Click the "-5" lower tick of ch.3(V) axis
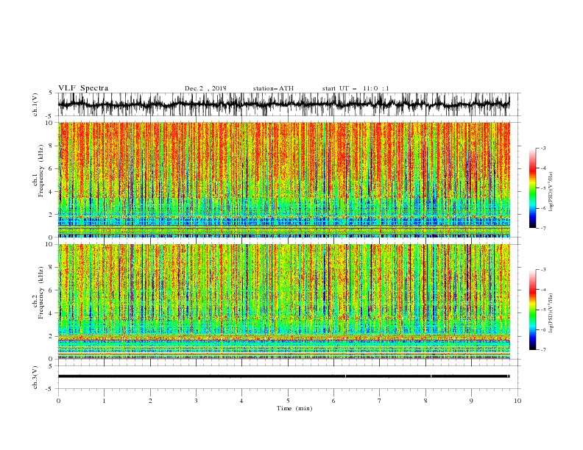This screenshot has width=583, height=450. [x=50, y=389]
